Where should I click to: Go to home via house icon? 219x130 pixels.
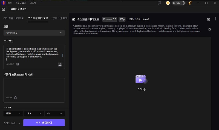pyautogui.click(x=4, y=9)
